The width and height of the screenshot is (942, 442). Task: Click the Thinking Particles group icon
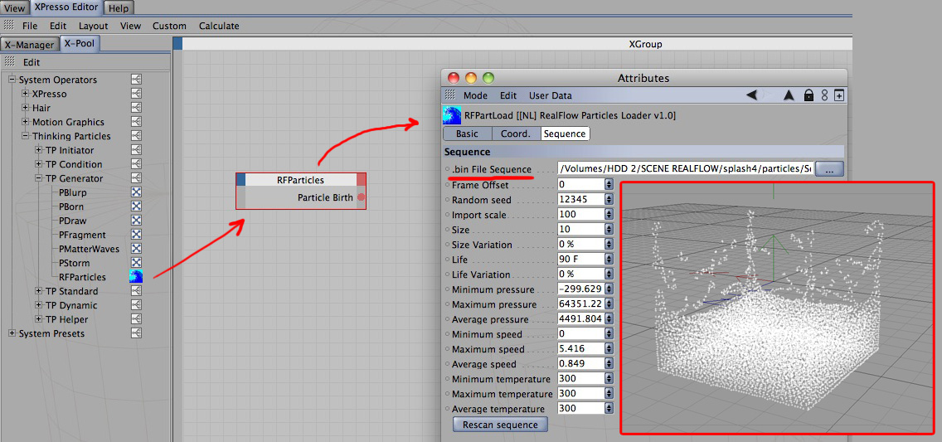[x=136, y=136]
